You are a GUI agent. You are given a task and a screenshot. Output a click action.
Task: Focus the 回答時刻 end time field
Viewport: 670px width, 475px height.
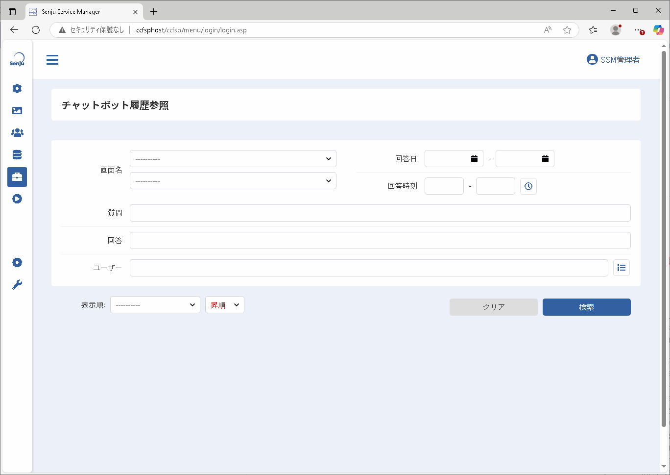[496, 186]
